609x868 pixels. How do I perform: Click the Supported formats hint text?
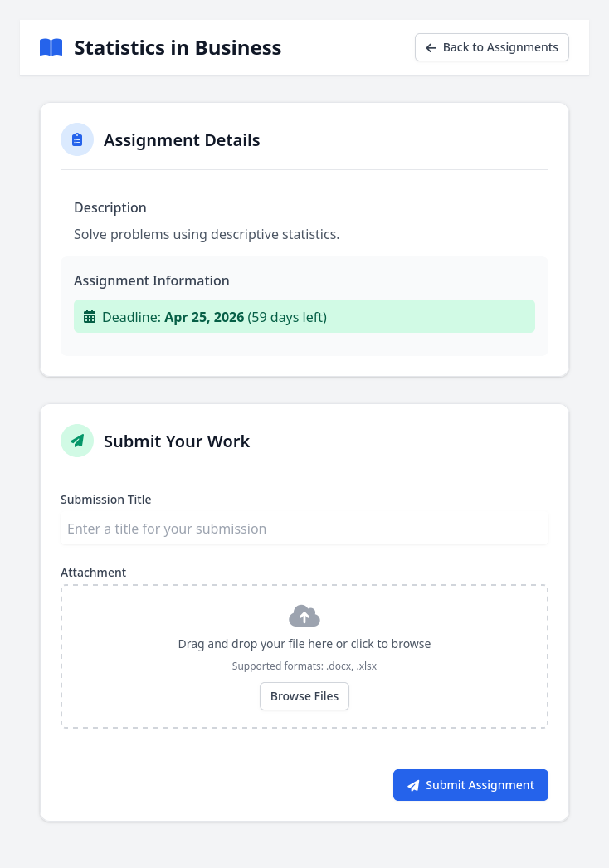(x=304, y=666)
